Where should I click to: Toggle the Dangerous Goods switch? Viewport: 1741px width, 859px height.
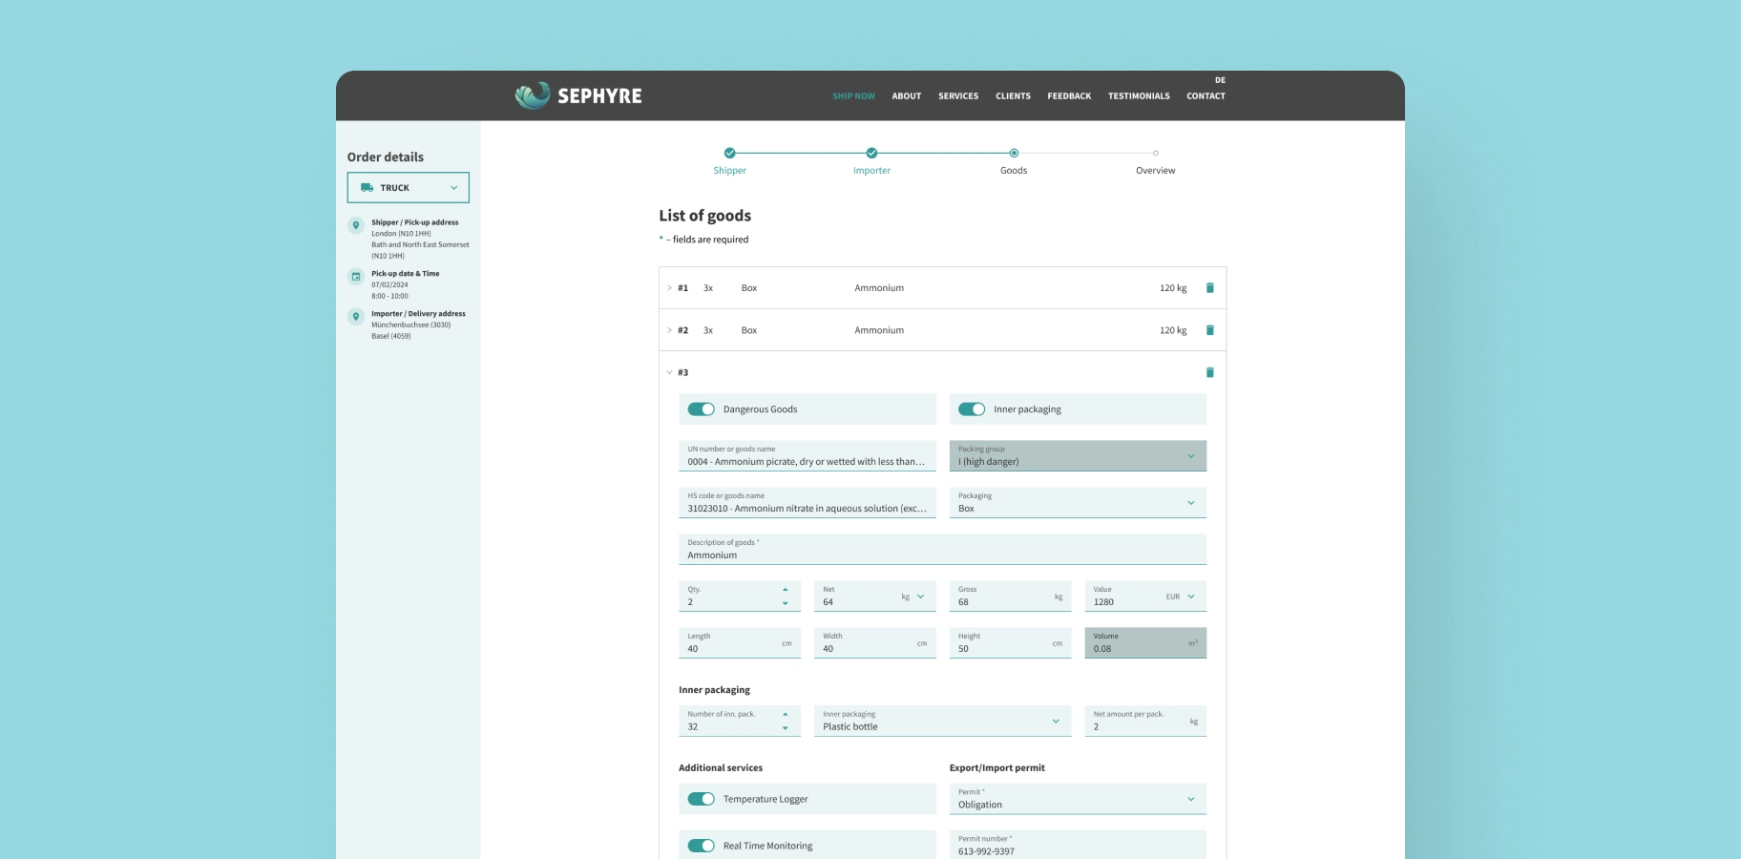pos(701,409)
